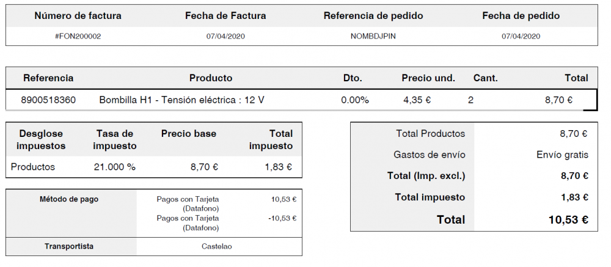The width and height of the screenshot is (611, 267).
Task: Click the Cant. column header
Action: click(485, 78)
